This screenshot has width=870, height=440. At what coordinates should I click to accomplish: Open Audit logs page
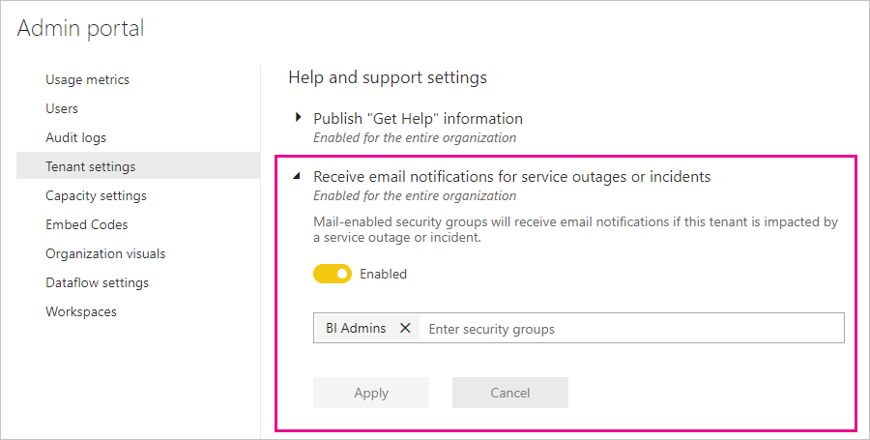(x=75, y=137)
